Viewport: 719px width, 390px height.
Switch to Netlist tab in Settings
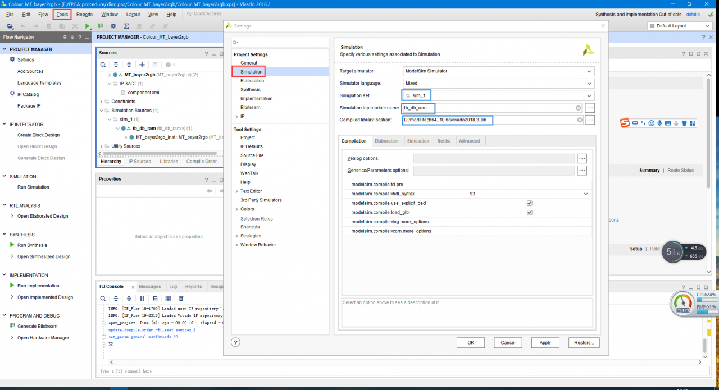tap(444, 141)
